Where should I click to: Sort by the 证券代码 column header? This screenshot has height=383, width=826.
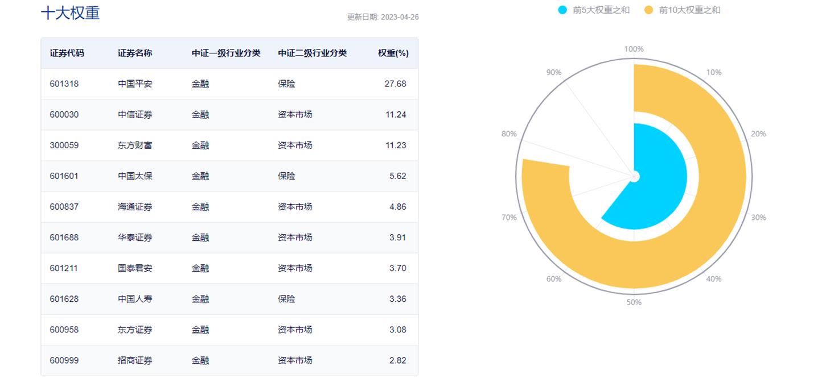coord(65,53)
